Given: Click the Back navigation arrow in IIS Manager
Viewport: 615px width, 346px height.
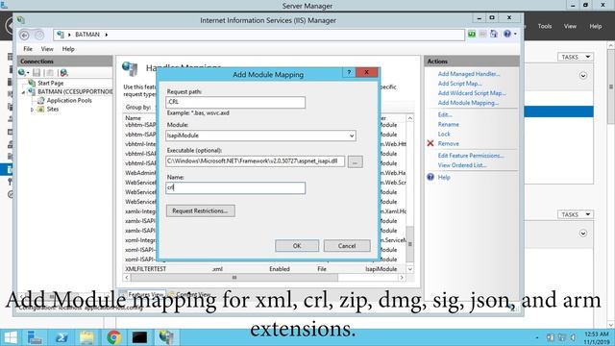Looking at the screenshot, I should point(24,35).
